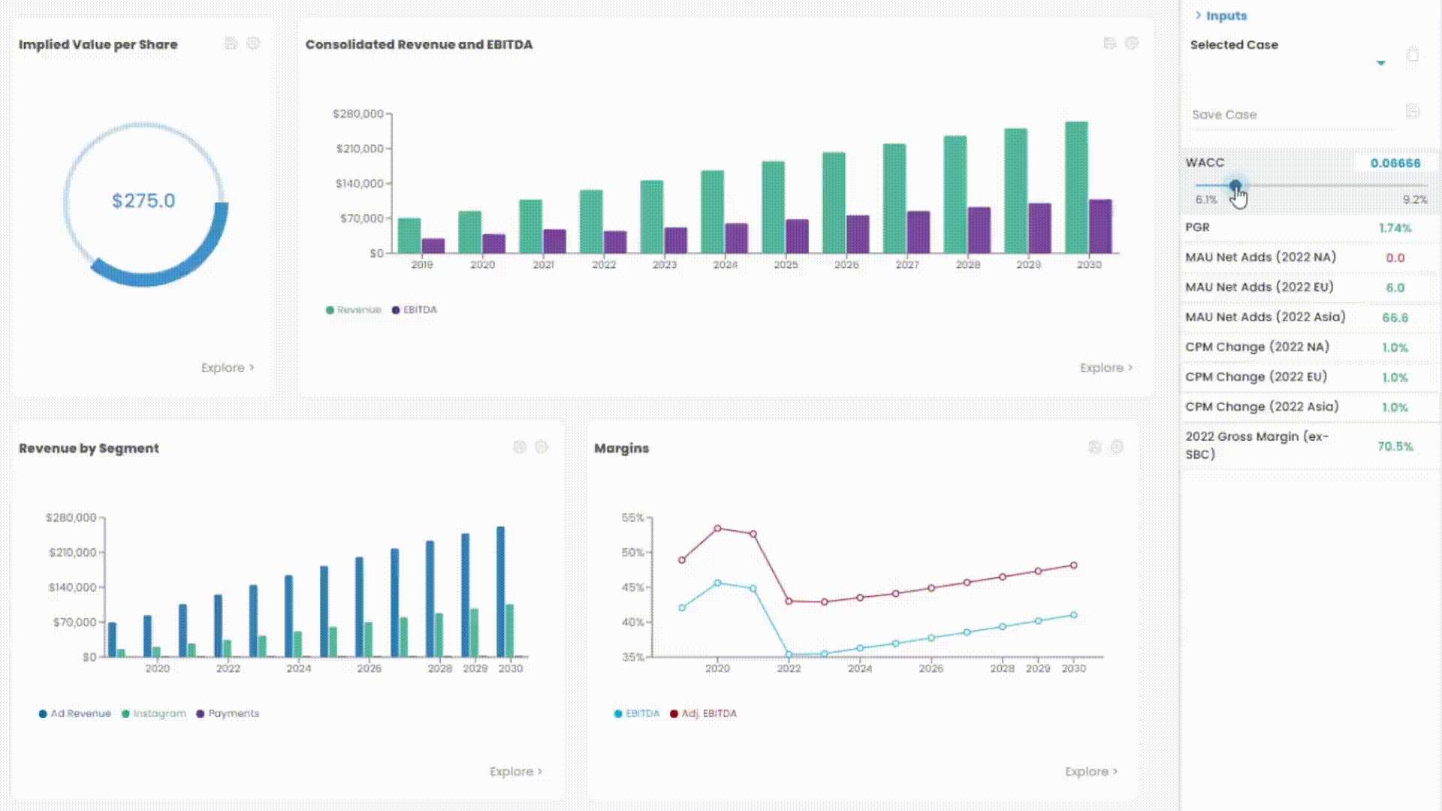Click save icon on Revenue by Segment card

(519, 448)
